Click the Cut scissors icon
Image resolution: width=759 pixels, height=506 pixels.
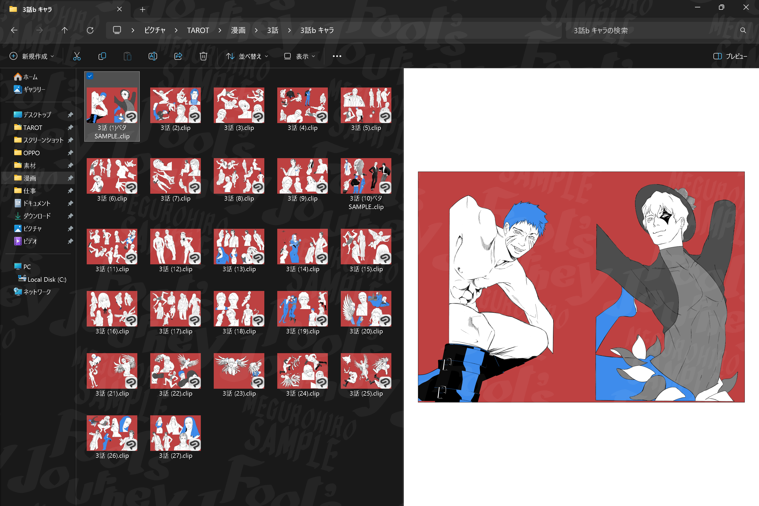tap(77, 56)
